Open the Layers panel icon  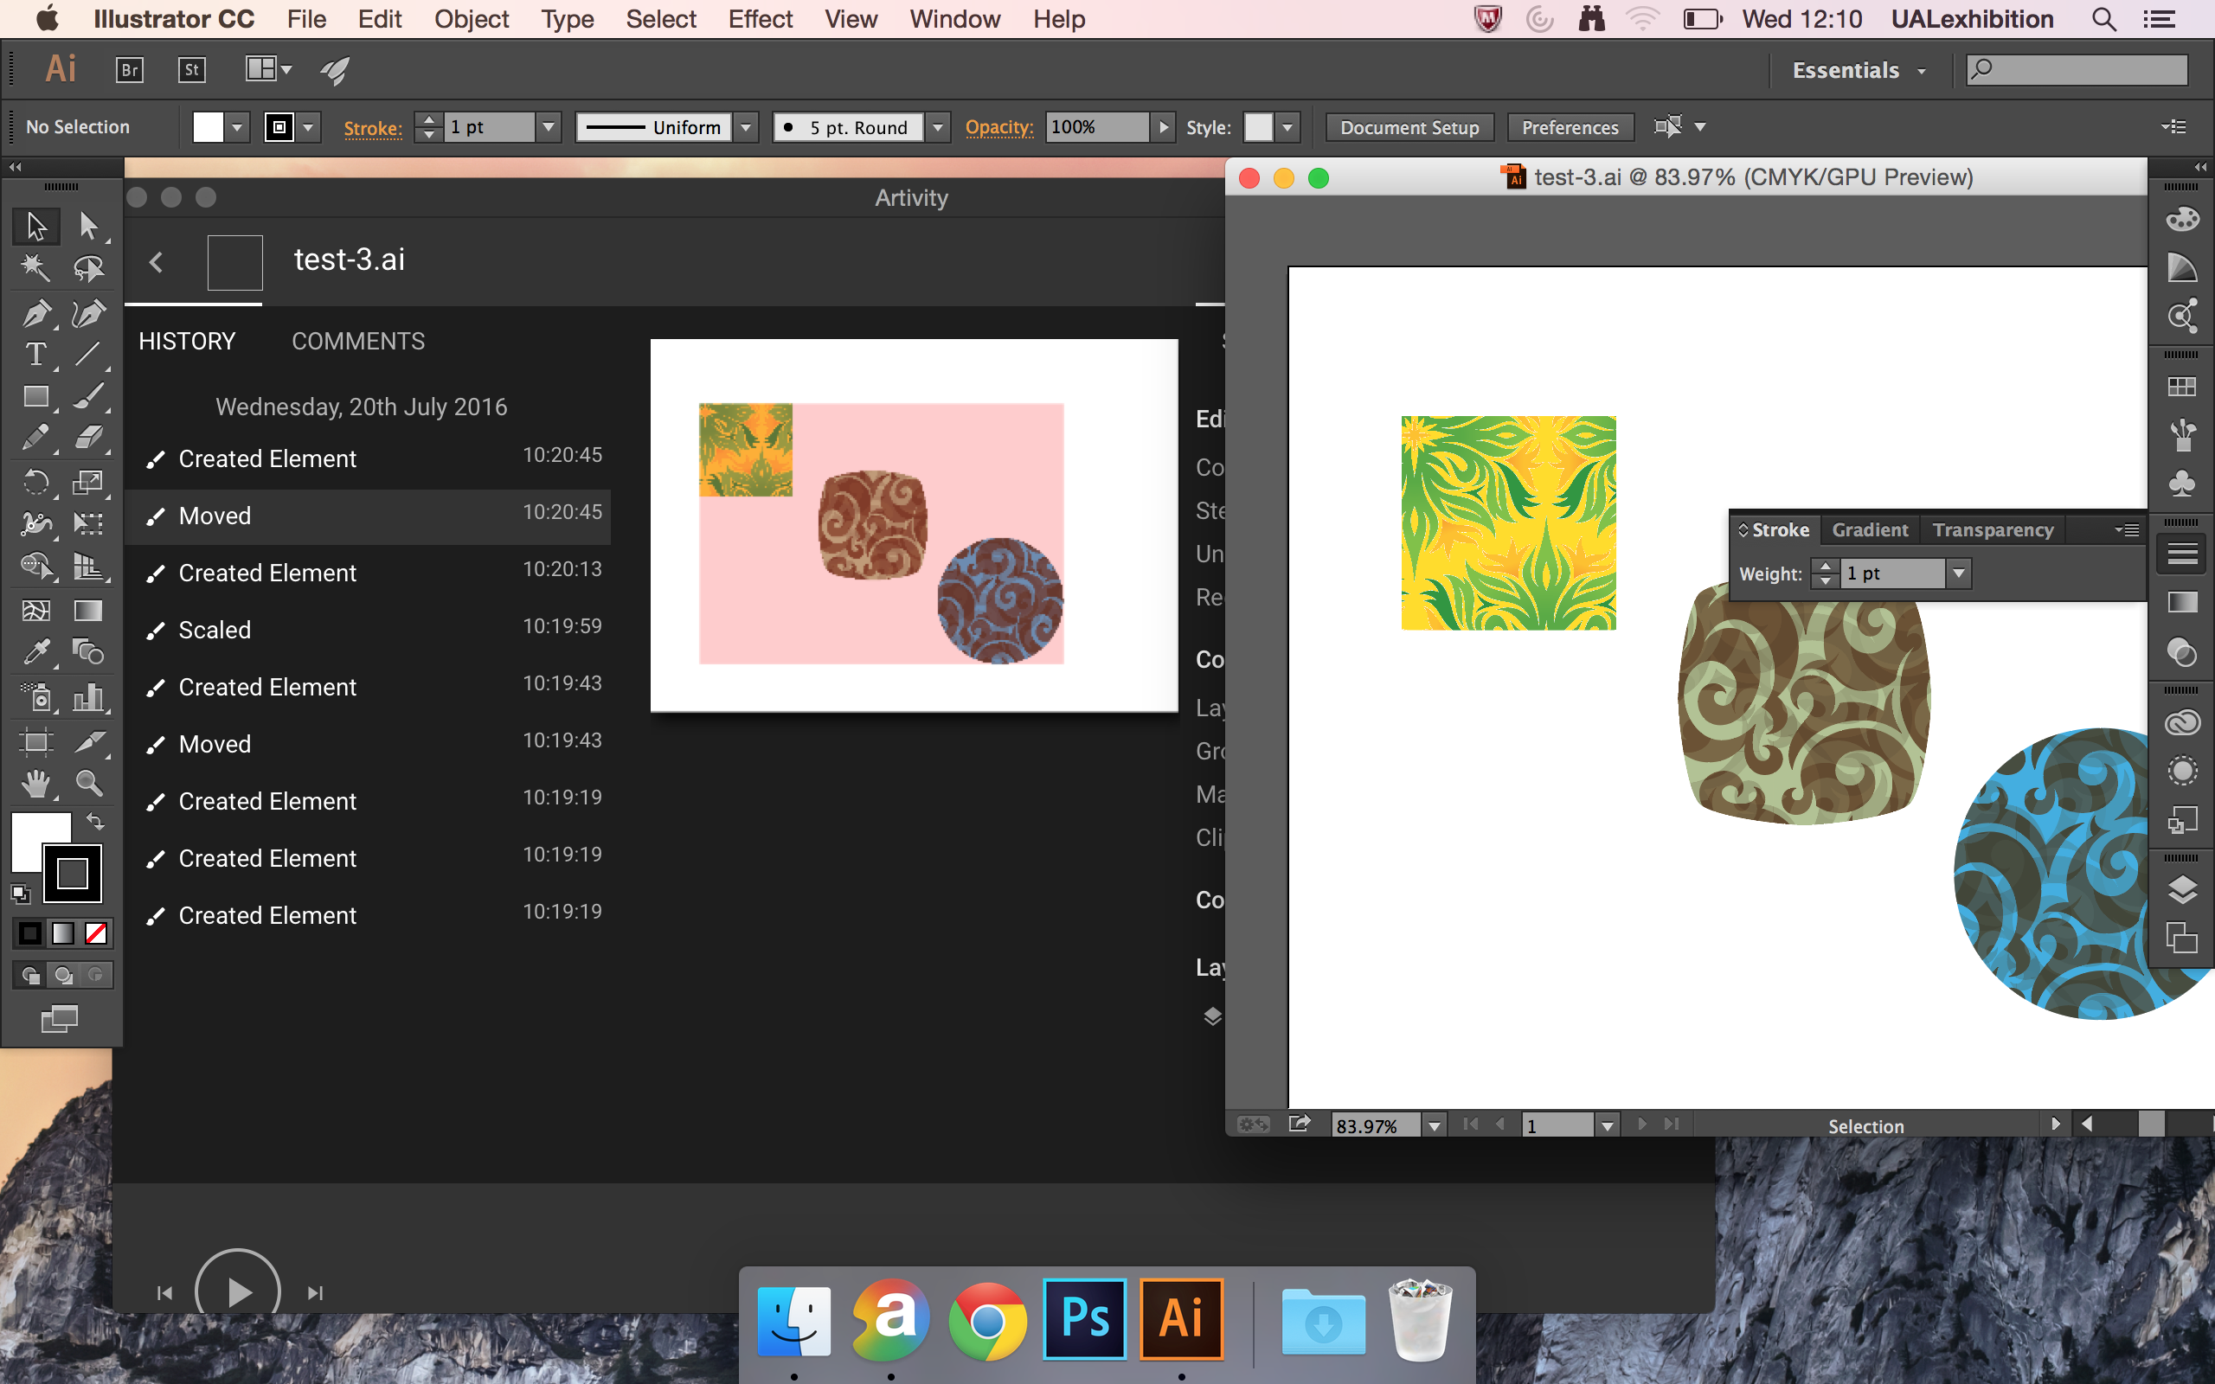point(2182,887)
